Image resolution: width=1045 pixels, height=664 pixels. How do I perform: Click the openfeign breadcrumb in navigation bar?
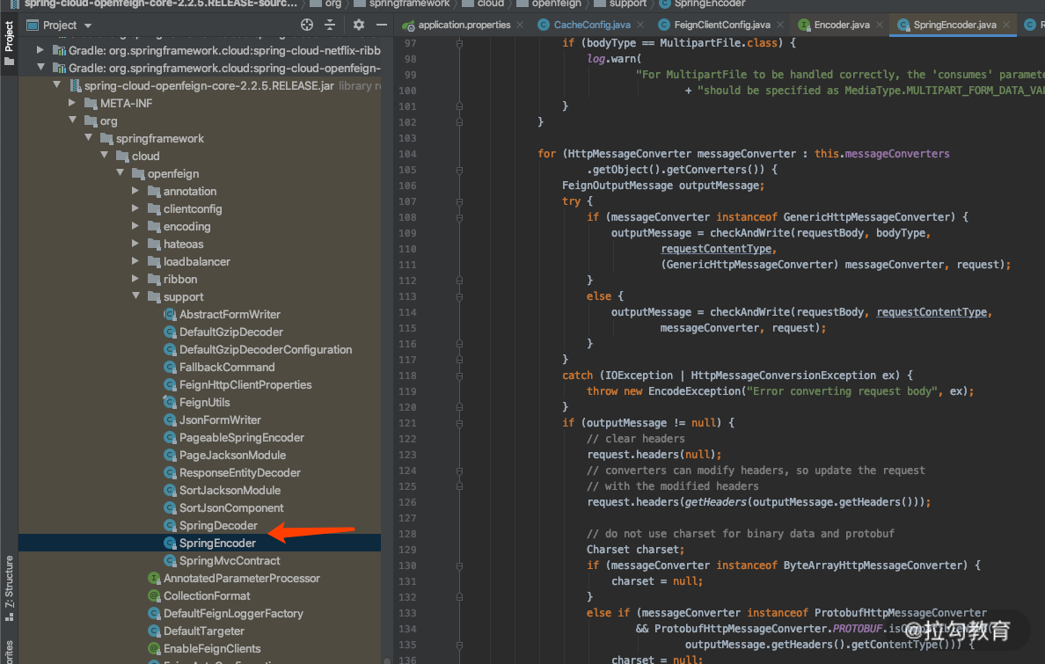(x=557, y=4)
